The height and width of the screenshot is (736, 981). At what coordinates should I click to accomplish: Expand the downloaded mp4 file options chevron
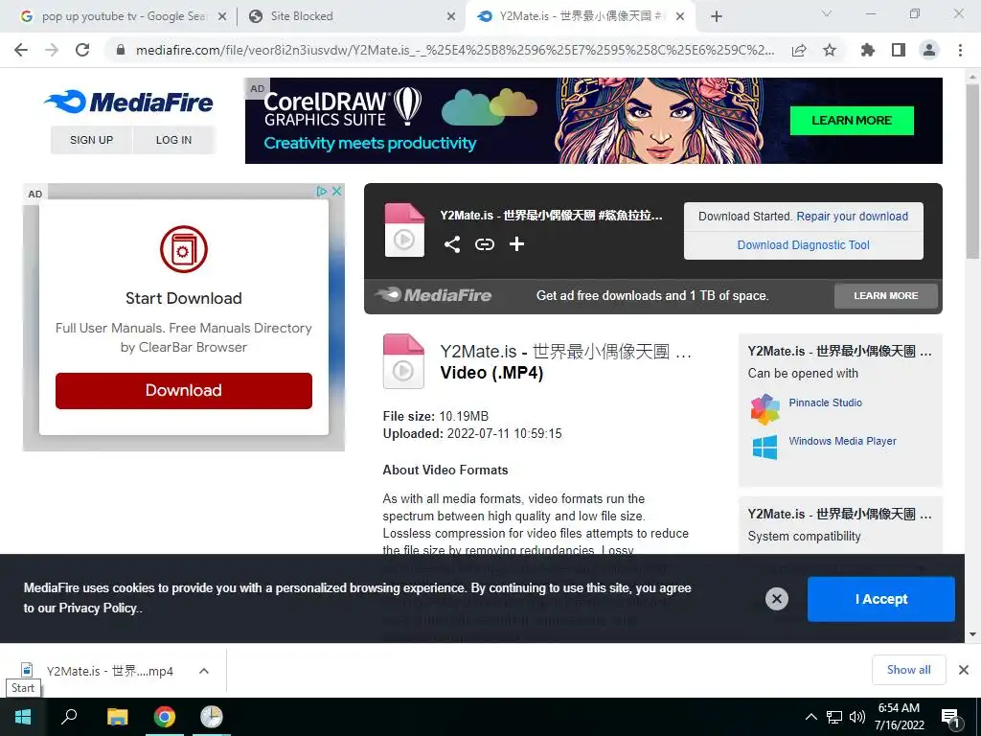[204, 671]
